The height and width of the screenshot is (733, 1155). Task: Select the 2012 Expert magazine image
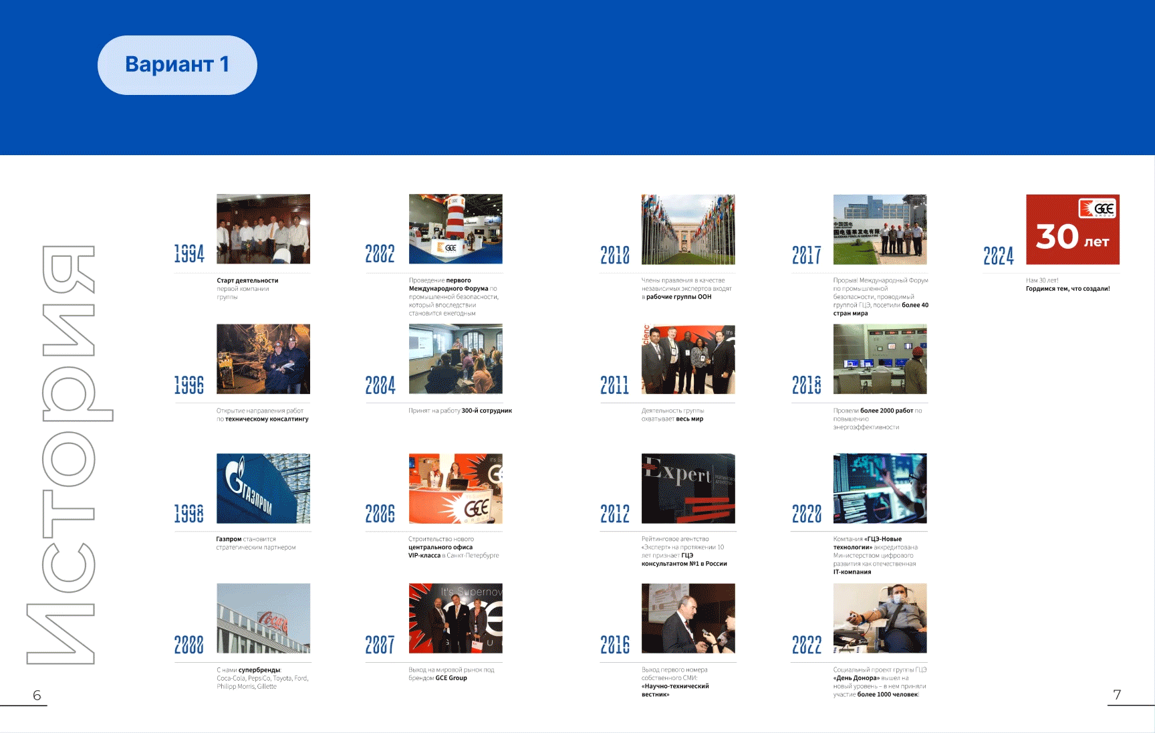pyautogui.click(x=688, y=488)
